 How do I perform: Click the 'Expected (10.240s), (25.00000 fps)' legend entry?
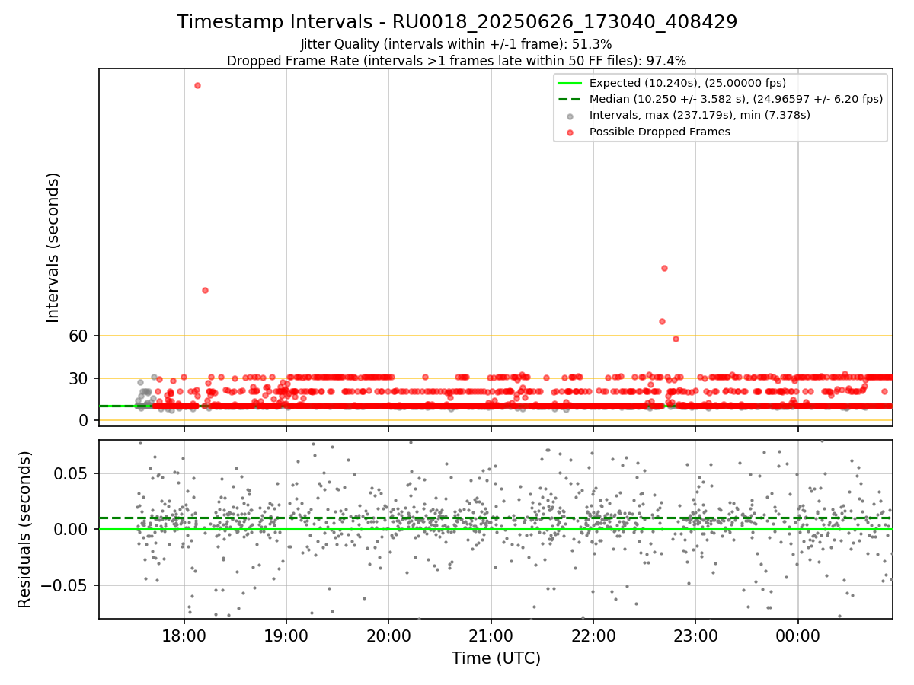[x=688, y=83]
